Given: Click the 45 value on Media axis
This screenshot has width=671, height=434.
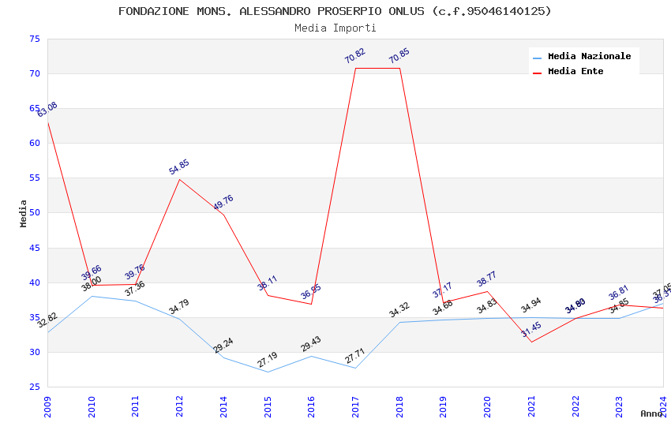Looking at the screenshot, I should click(35, 248).
